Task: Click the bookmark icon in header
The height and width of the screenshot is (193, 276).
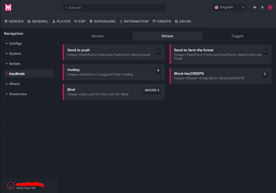Action: (262, 7)
